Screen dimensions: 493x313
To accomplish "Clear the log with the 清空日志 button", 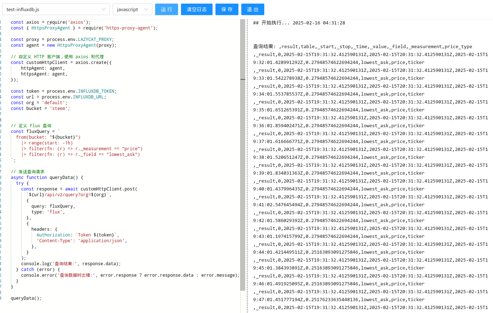I will pos(196,9).
